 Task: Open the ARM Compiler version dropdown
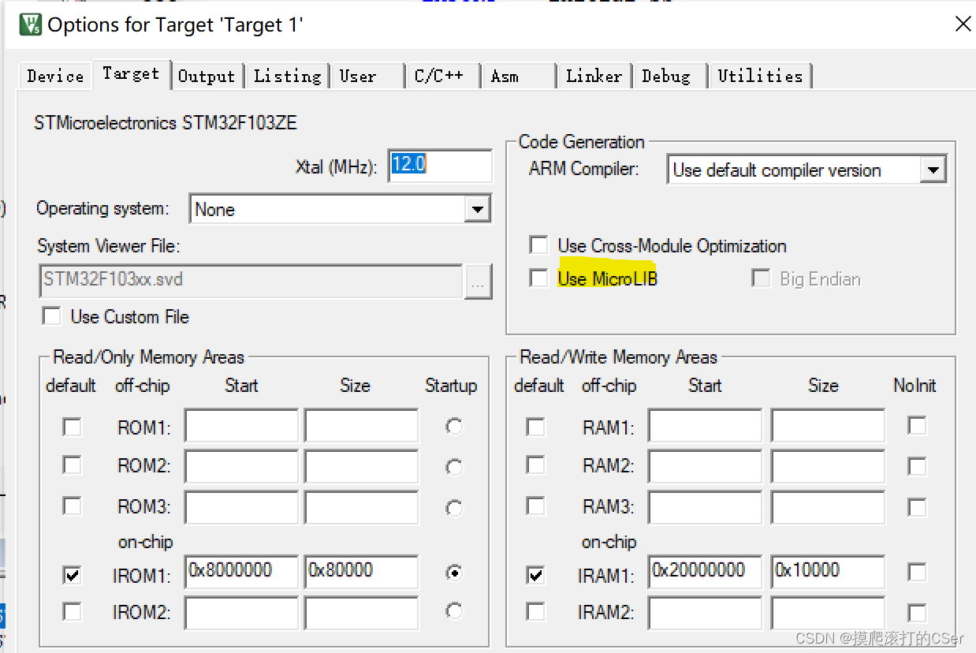coord(933,170)
